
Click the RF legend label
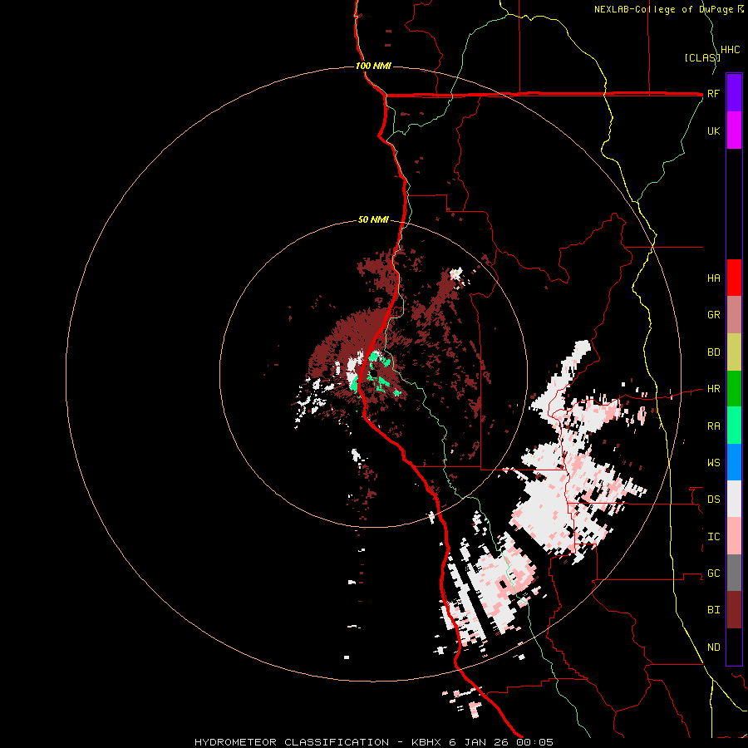coord(713,93)
